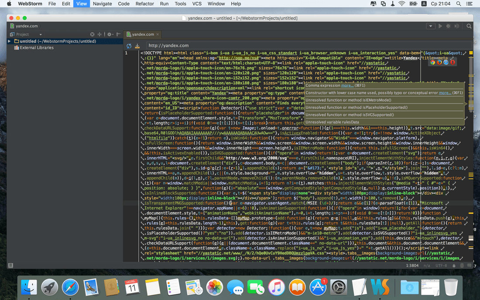
Task: Open System Preferences from the Dock
Action: pyautogui.click(x=339, y=287)
